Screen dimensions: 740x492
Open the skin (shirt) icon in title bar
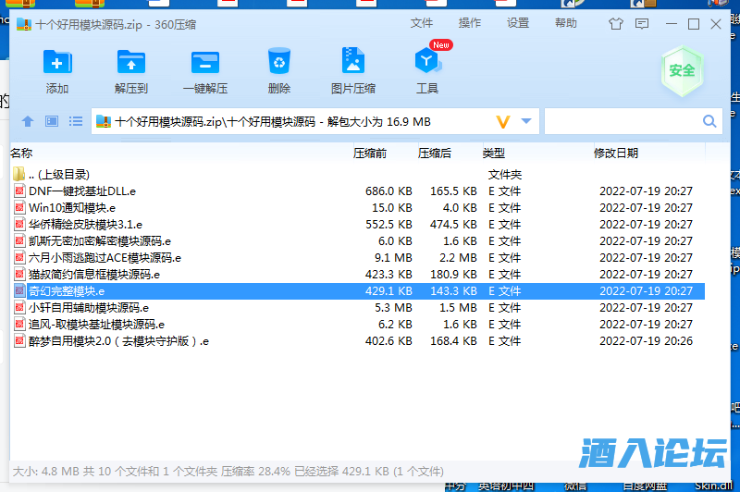coord(616,24)
